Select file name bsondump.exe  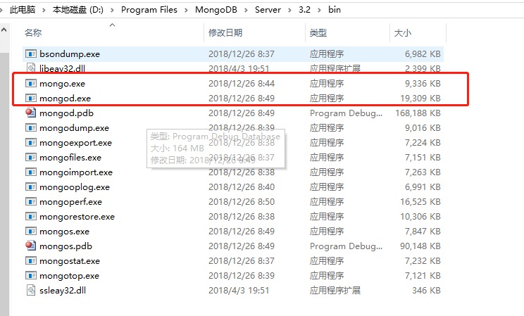70,53
